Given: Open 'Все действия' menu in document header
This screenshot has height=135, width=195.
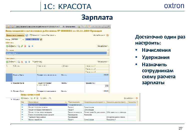Looking at the screenshot, I should 99,35.
